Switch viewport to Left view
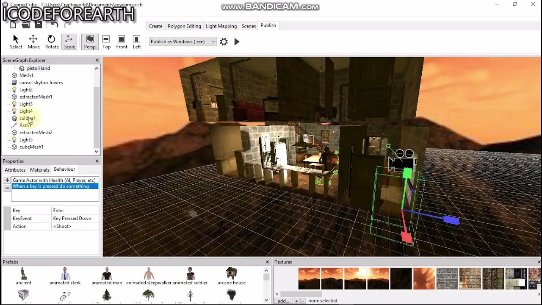 coord(137,42)
